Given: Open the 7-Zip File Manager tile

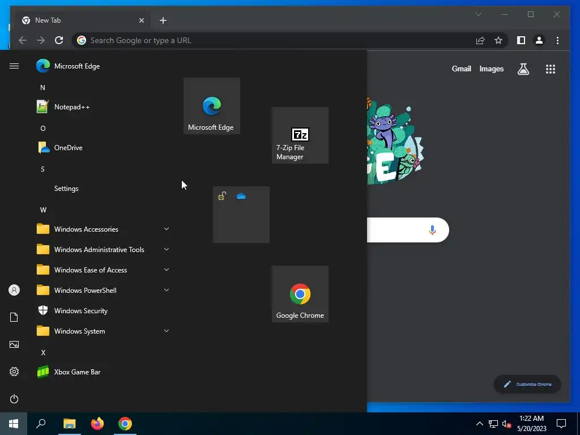Looking at the screenshot, I should [300, 135].
